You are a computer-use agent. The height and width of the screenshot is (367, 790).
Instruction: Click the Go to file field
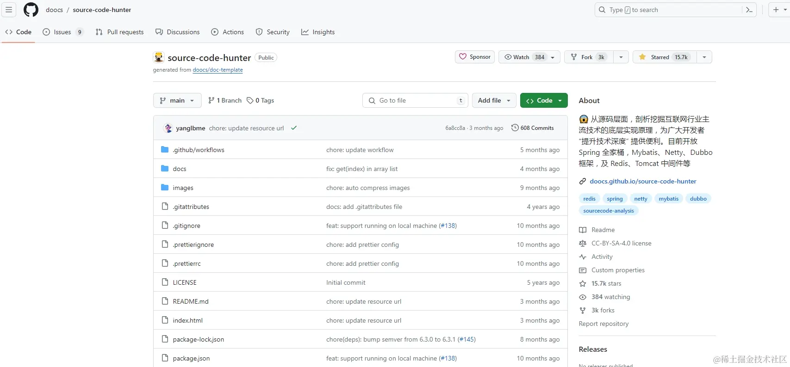click(415, 100)
